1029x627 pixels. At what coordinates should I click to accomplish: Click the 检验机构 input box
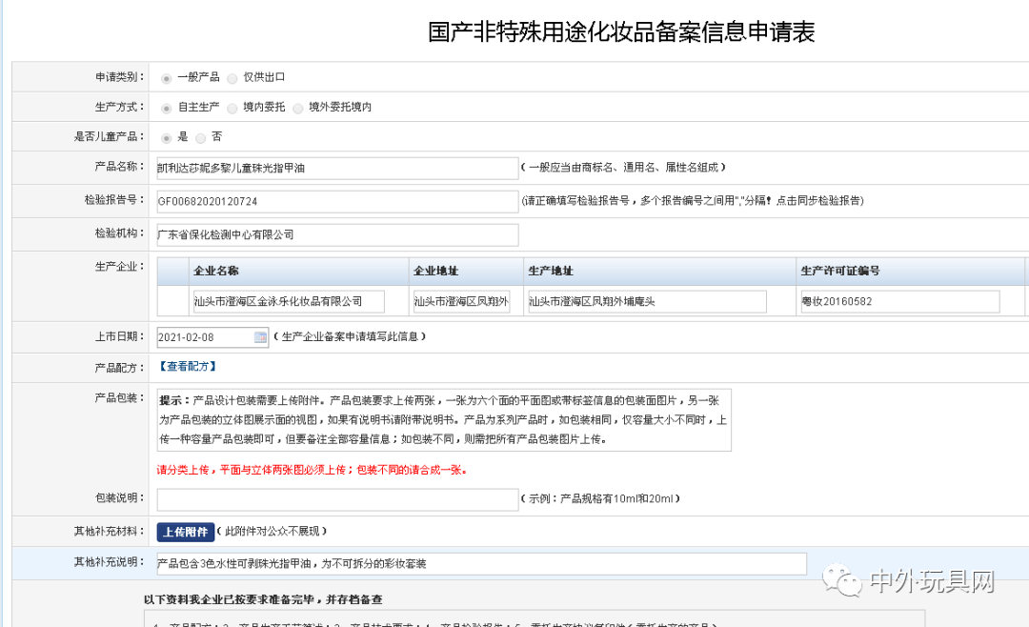coord(337,234)
